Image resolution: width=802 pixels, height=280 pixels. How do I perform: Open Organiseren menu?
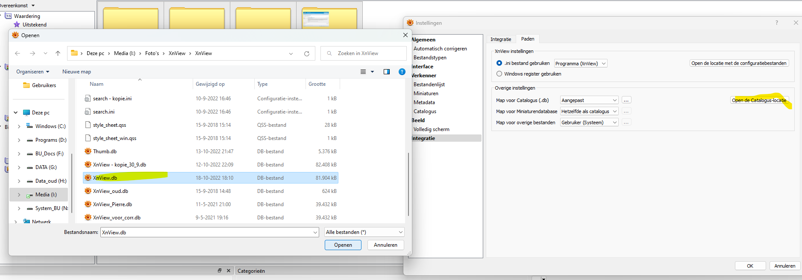[33, 72]
